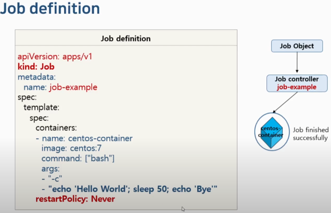Screen dimensions: 331x213
Task: Select the '- name: centos-container' line
Action: click(x=84, y=138)
